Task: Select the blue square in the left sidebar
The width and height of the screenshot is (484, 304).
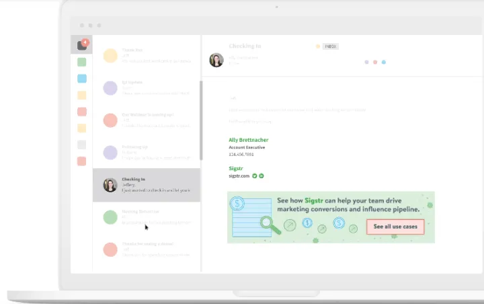Action: click(82, 79)
